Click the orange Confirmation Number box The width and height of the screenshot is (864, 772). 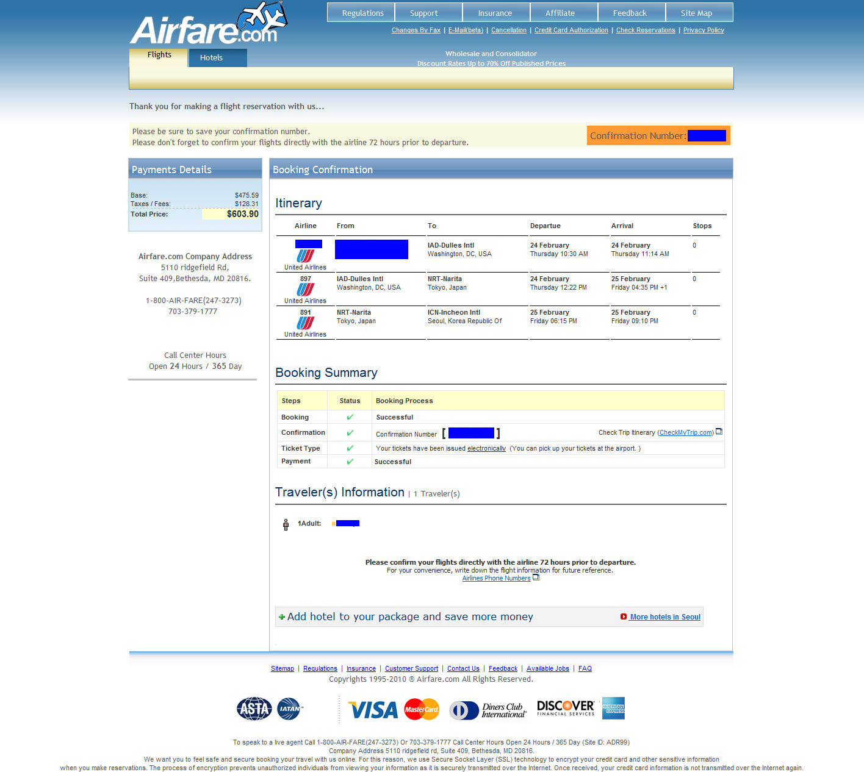[x=658, y=135]
